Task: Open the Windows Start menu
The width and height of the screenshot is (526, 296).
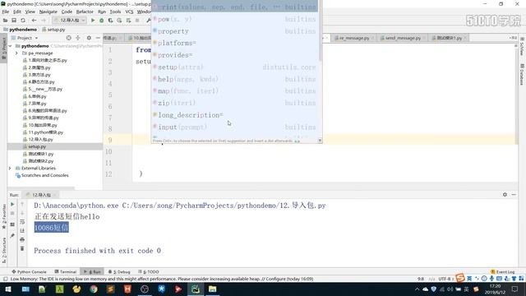Action: click(x=8, y=289)
